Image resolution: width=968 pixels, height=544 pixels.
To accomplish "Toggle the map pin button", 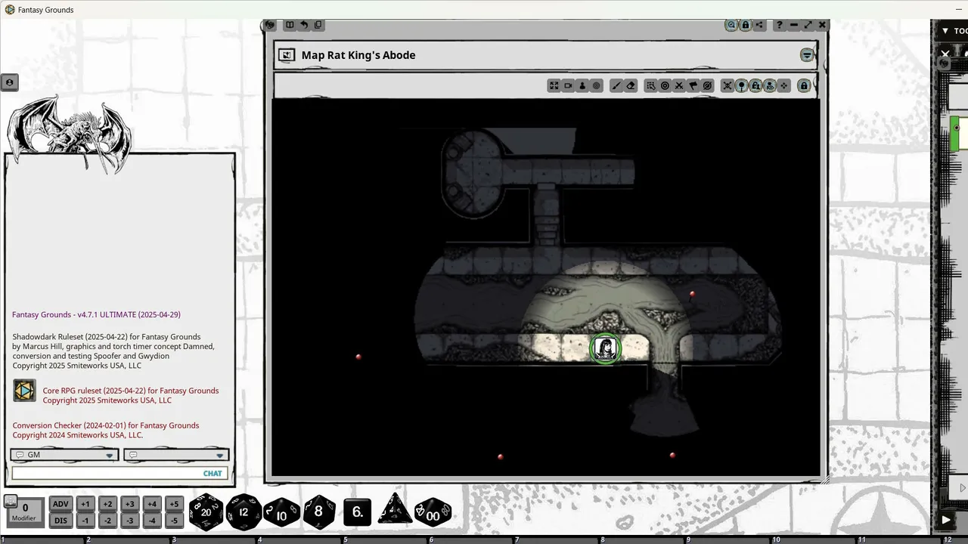I will pos(742,85).
